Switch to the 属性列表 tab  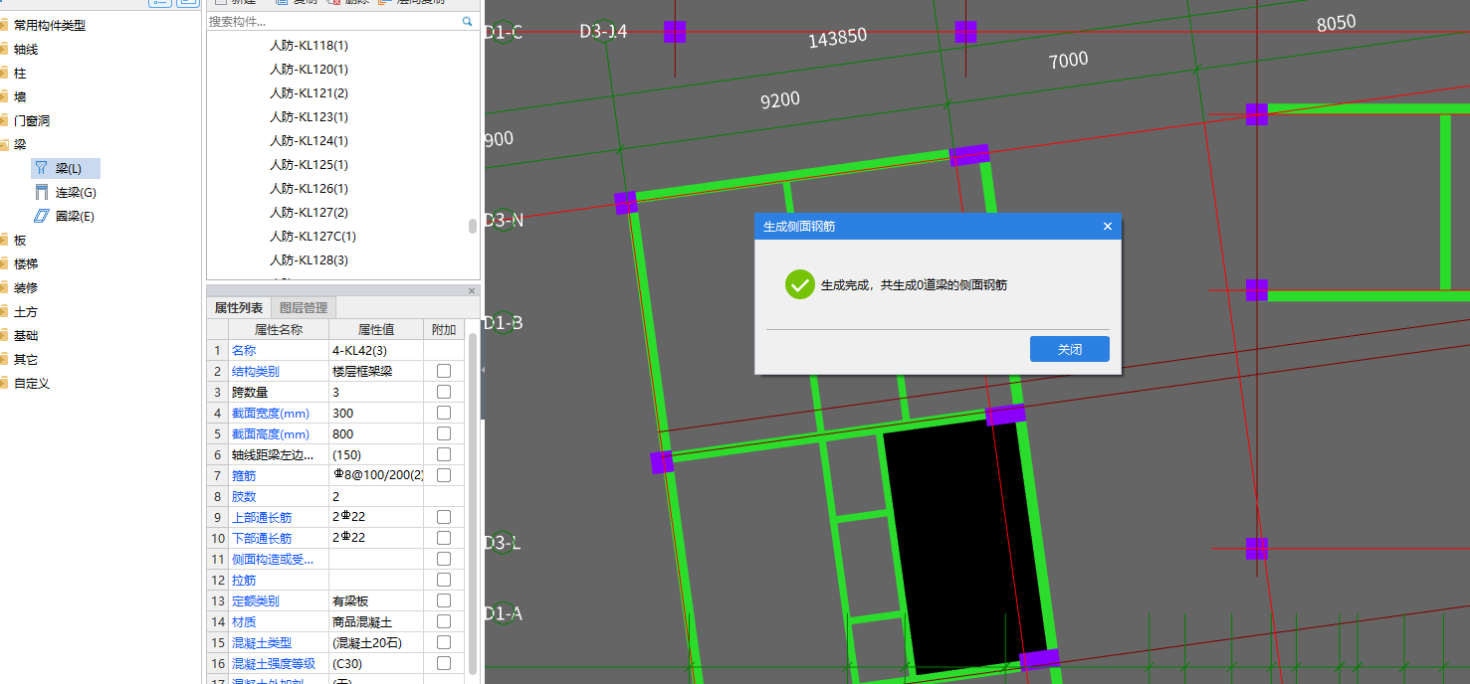[x=239, y=308]
